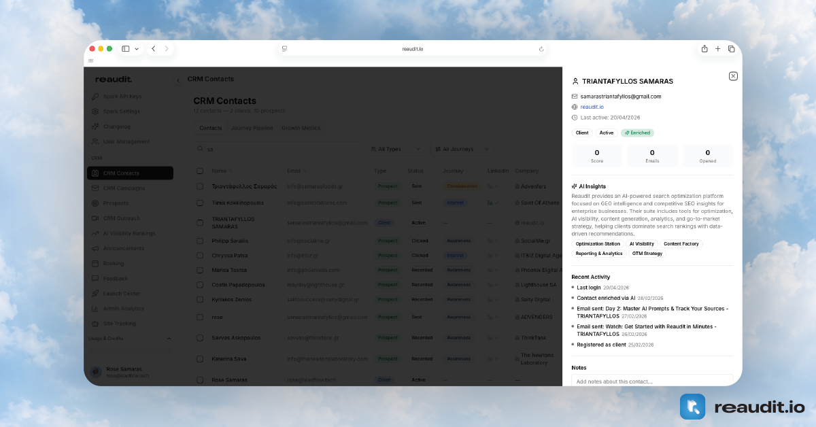Open the Safari sidebar dropdown arrow
The height and width of the screenshot is (427, 816).
[x=137, y=49]
